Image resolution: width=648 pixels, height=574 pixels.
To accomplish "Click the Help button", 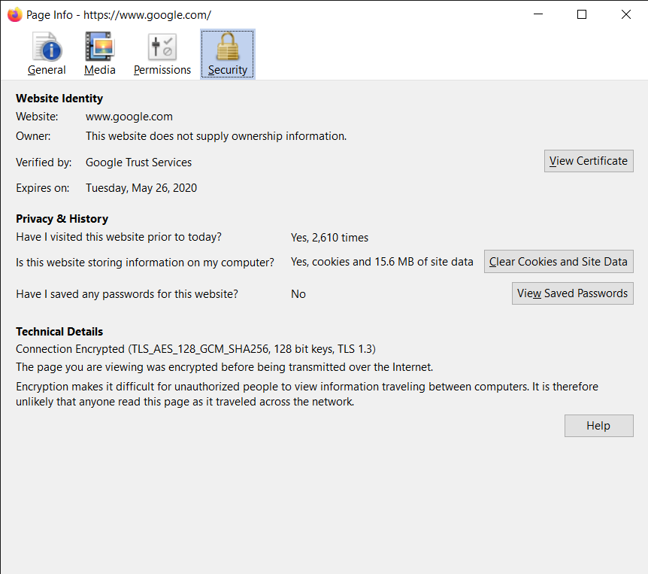I will 599,426.
